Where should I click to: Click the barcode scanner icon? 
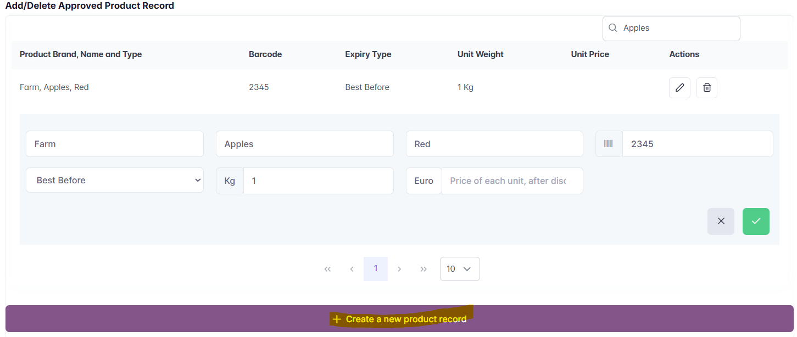coord(609,144)
